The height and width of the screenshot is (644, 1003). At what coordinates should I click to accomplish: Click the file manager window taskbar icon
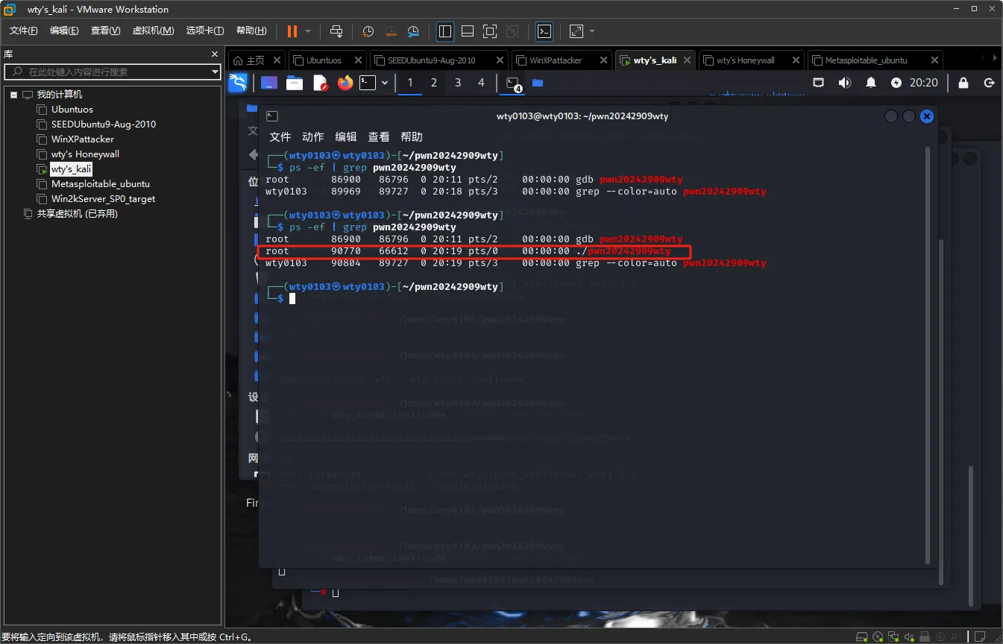[x=538, y=83]
